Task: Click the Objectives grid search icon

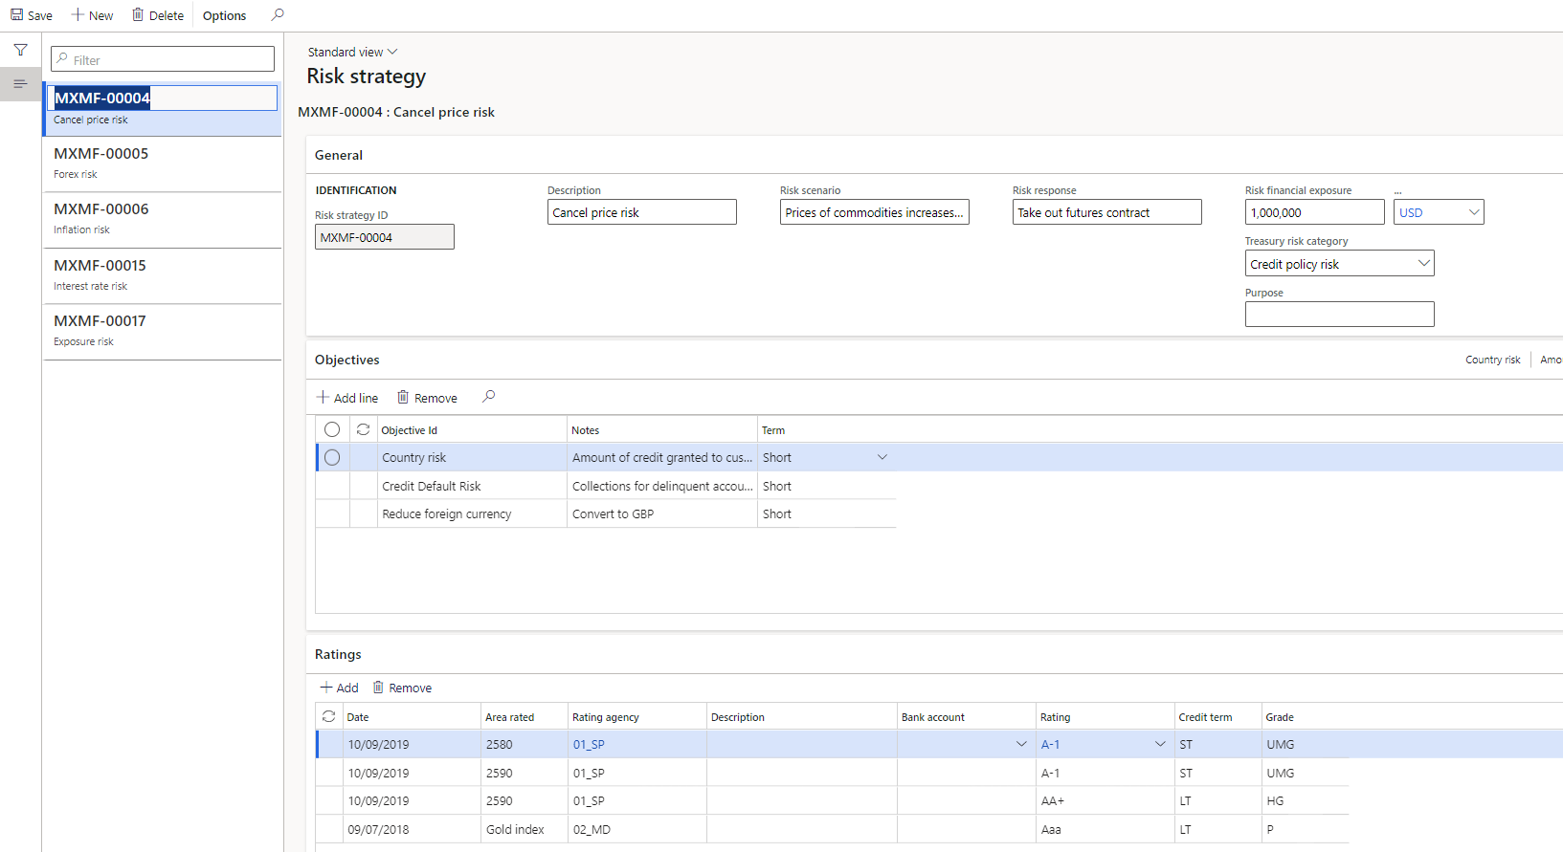Action: (488, 397)
